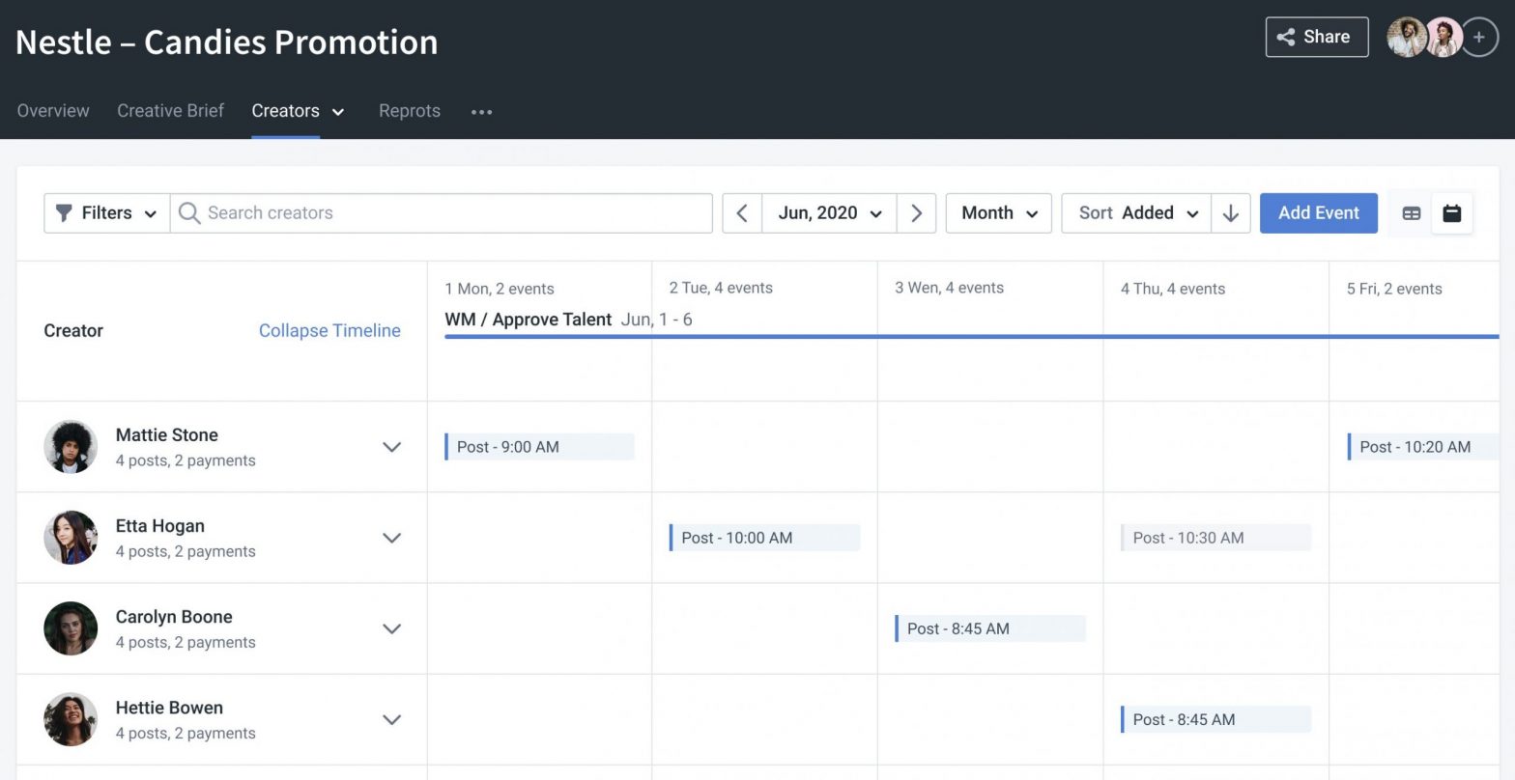
Task: Click the '2 Tue, 4 events' header
Action: pos(721,288)
